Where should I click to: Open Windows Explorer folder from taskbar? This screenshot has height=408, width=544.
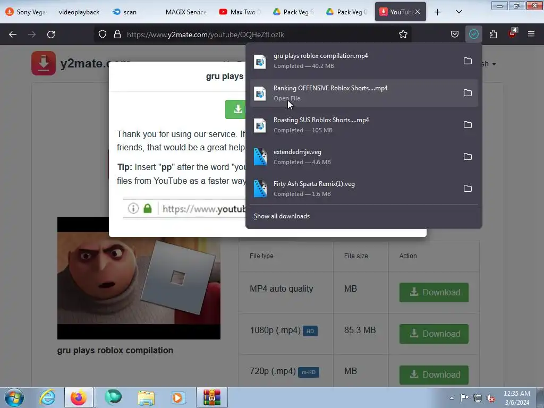146,397
